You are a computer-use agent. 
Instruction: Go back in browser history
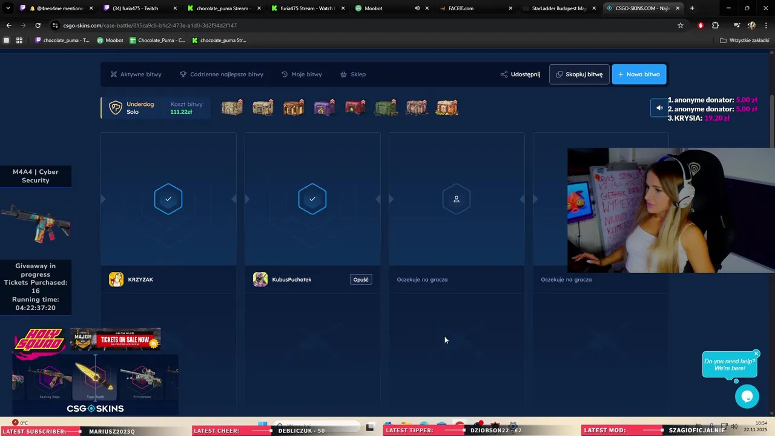(x=8, y=25)
